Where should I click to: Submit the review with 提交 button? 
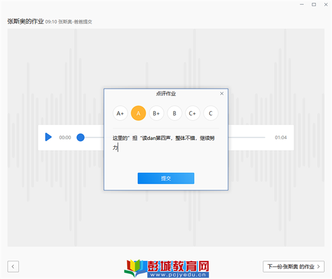(x=166, y=178)
